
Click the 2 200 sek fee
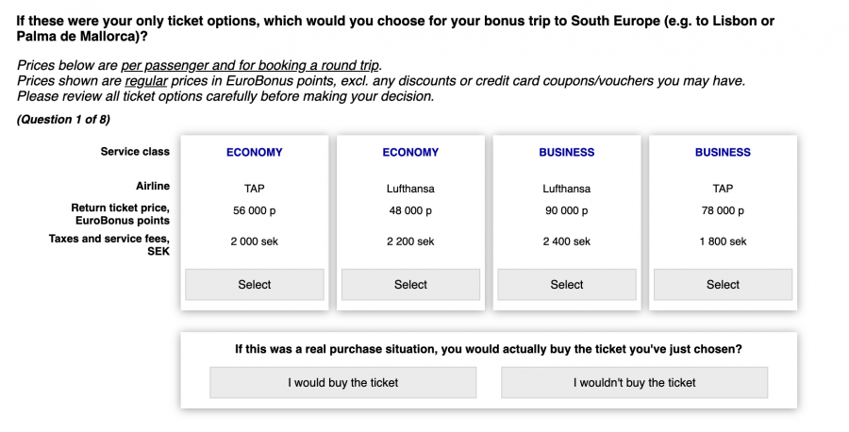[410, 242]
